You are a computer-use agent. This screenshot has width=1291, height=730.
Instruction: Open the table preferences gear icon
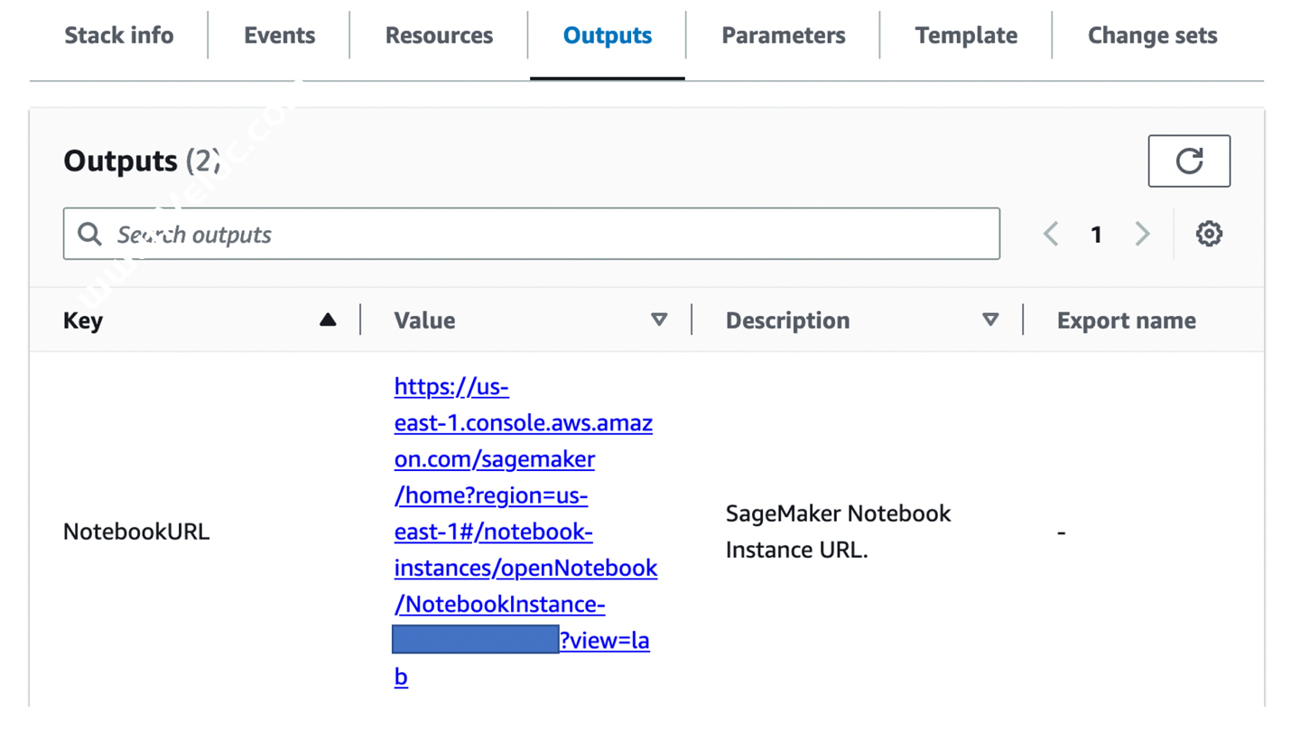(1209, 234)
